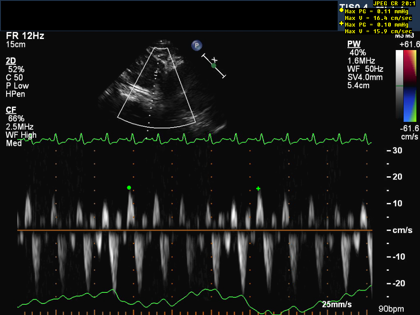Click the 25mm/s sweep speed label
420x315 pixels.
coord(337,304)
